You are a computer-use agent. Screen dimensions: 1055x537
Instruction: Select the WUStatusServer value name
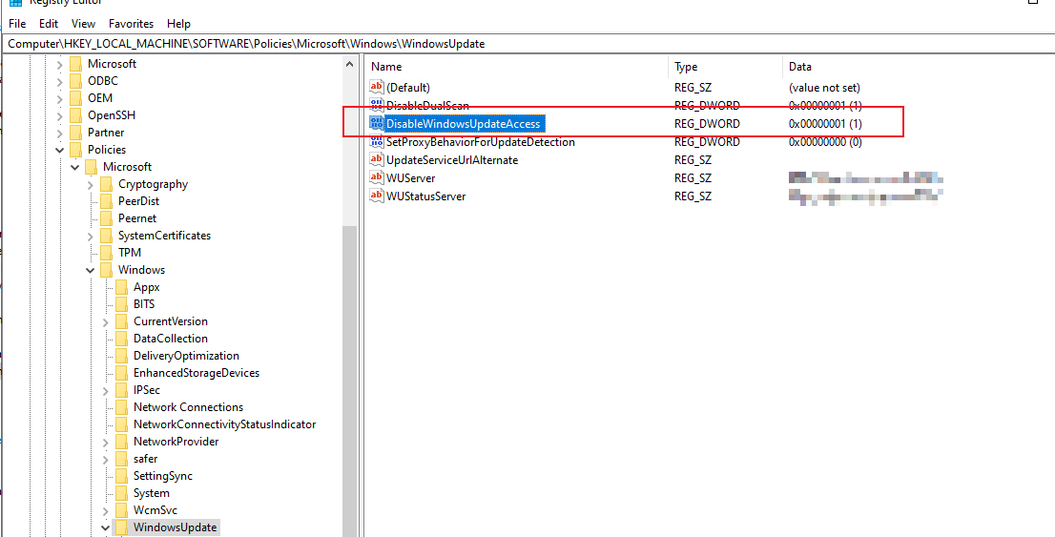425,196
